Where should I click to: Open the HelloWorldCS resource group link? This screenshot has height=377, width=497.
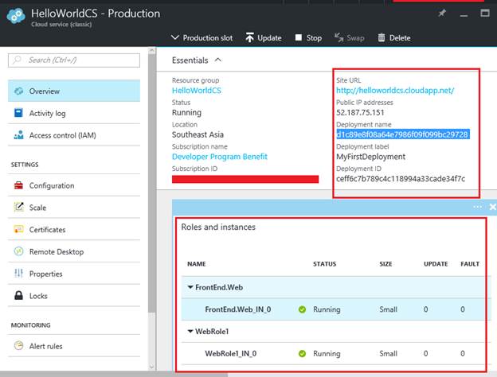197,91
